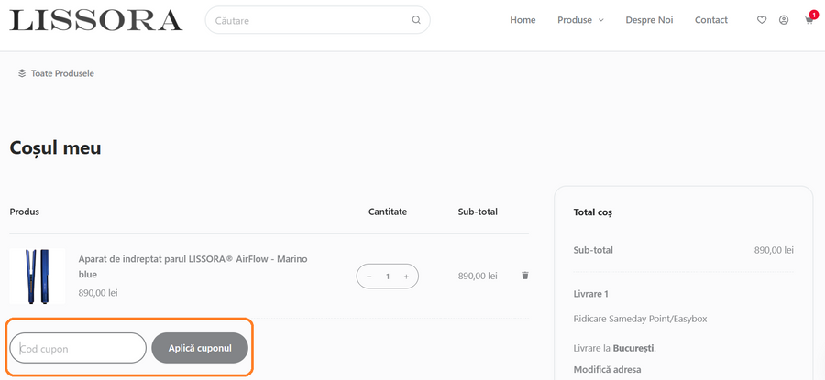
Task: Navigate to the Contact page
Action: [711, 20]
